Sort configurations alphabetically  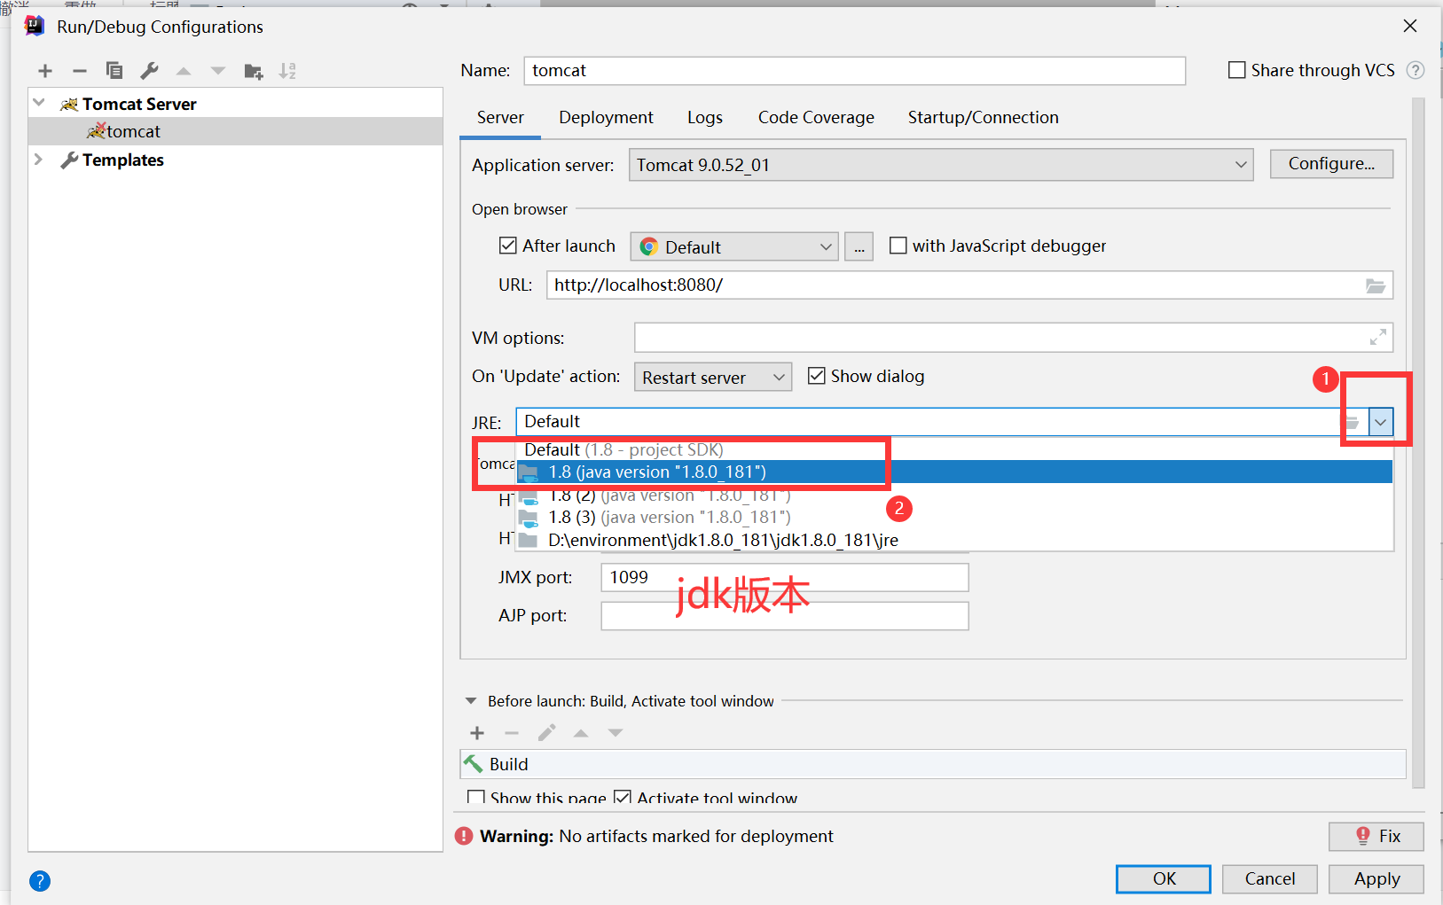pyautogui.click(x=287, y=71)
